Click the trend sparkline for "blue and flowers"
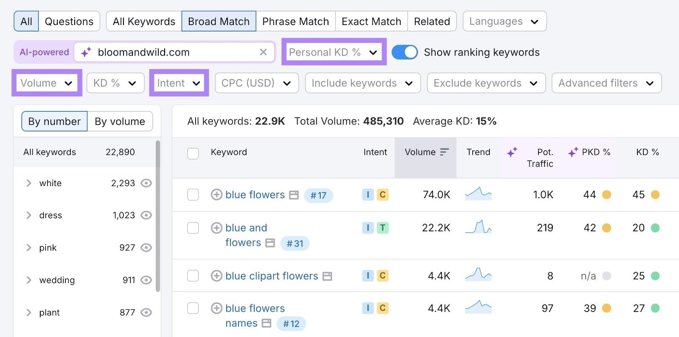This screenshot has width=679, height=337. point(478,228)
